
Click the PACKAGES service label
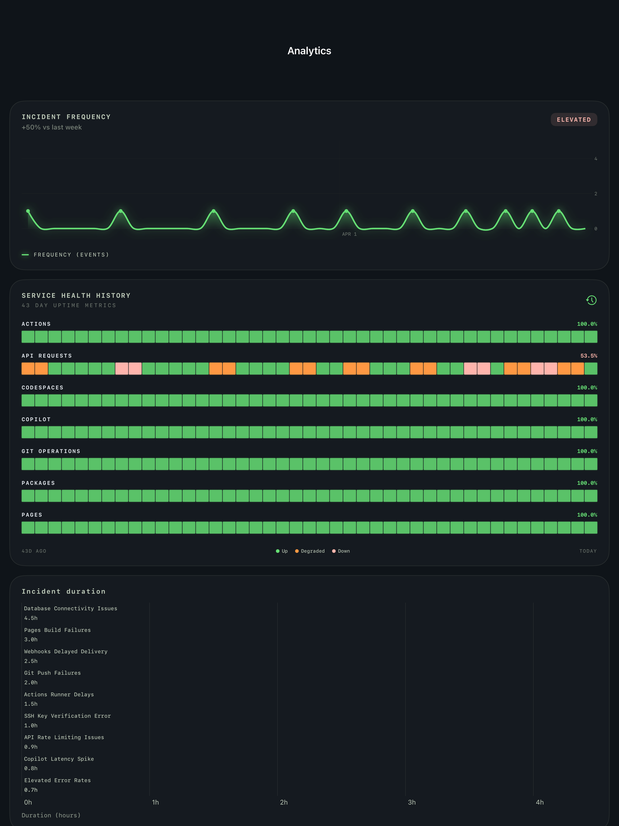point(38,483)
